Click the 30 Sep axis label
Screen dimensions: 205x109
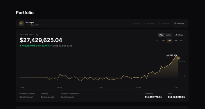pyautogui.click(x=138, y=87)
